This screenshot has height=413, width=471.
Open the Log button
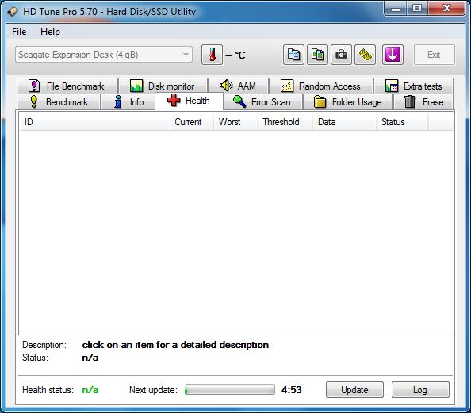point(420,389)
